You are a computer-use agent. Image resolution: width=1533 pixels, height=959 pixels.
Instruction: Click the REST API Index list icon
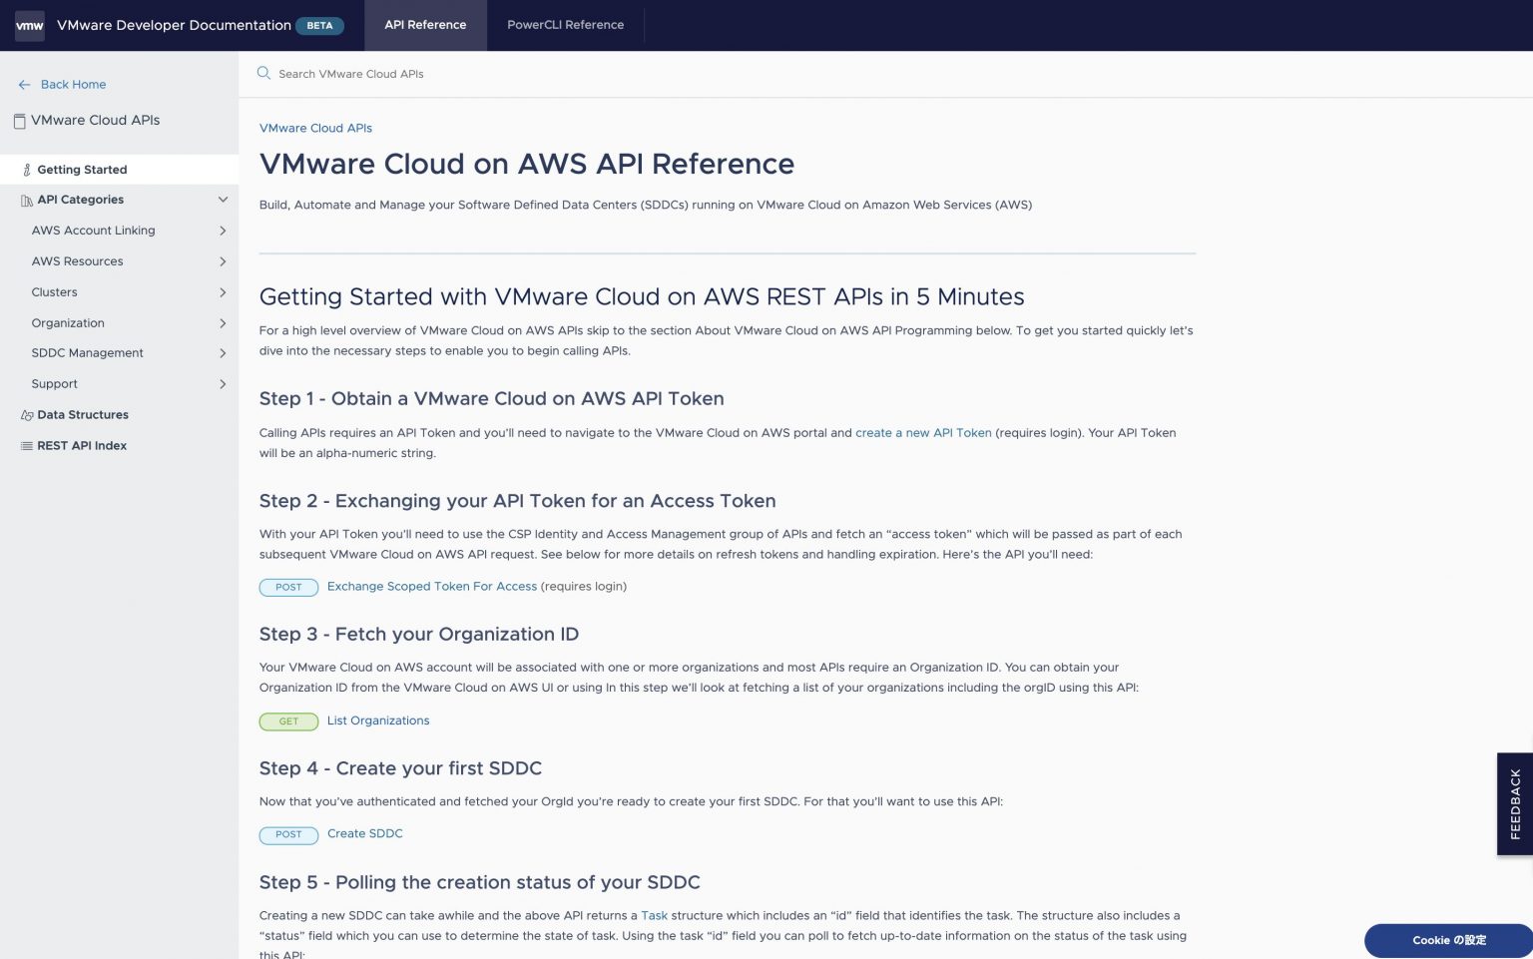pyautogui.click(x=27, y=446)
